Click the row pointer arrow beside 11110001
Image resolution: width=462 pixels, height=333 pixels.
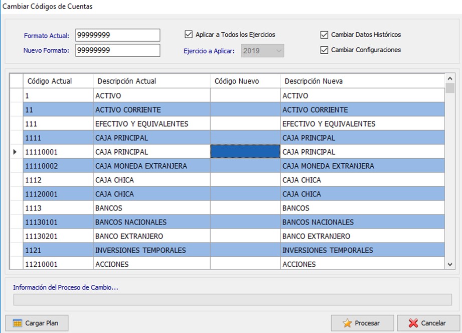click(x=15, y=152)
